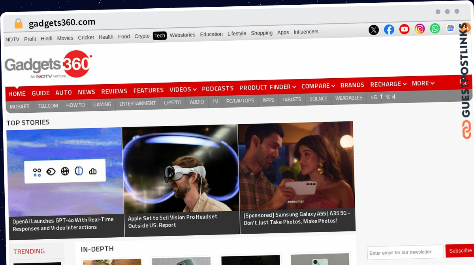
Task: Click the highlighted Tech link
Action: [x=160, y=36]
